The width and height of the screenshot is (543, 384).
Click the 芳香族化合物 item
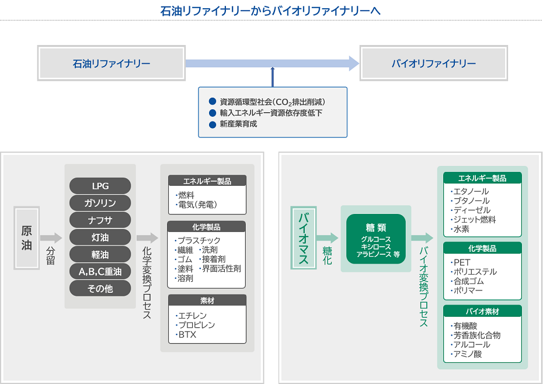point(475,335)
